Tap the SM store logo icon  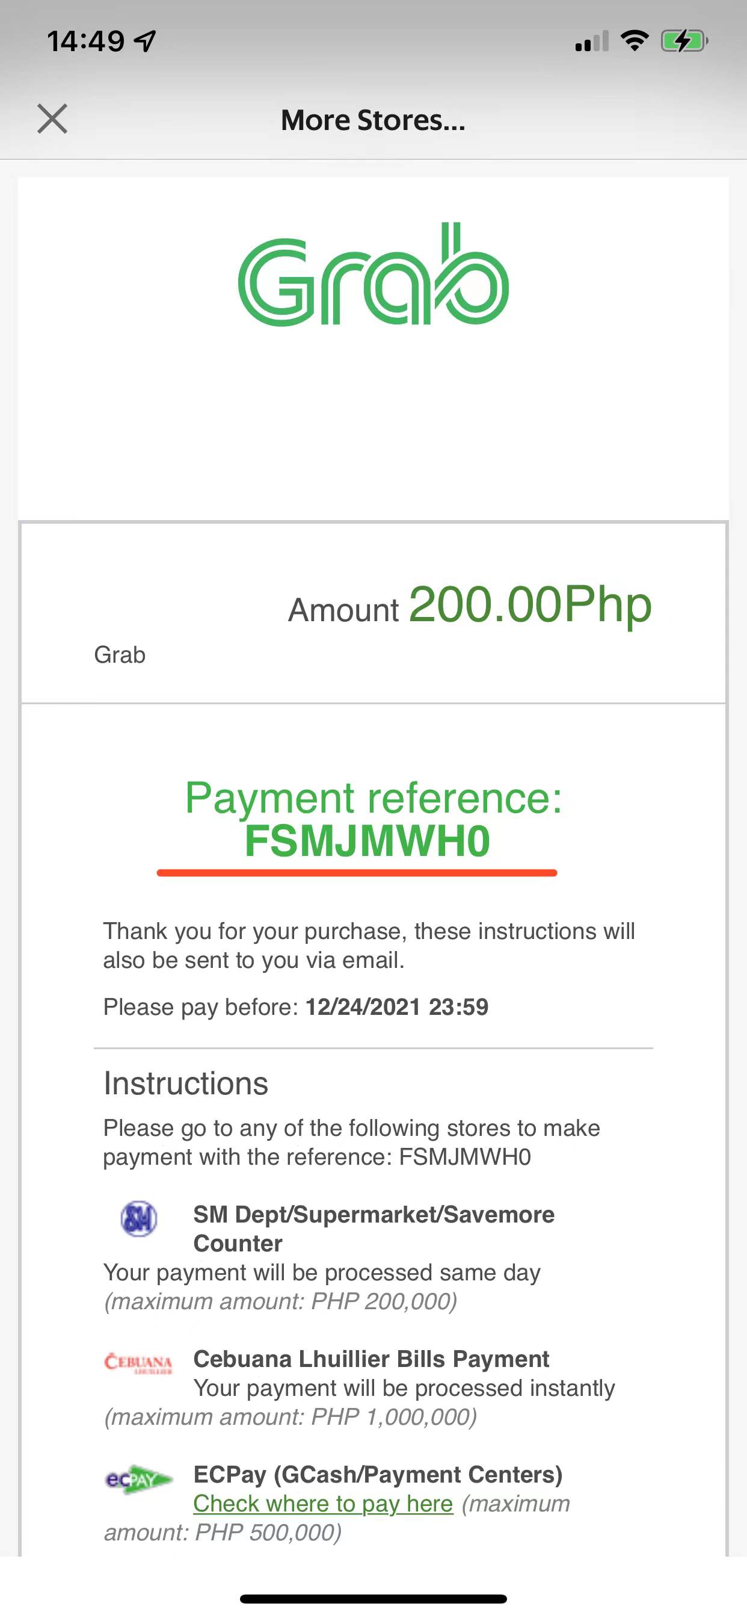click(x=139, y=1219)
